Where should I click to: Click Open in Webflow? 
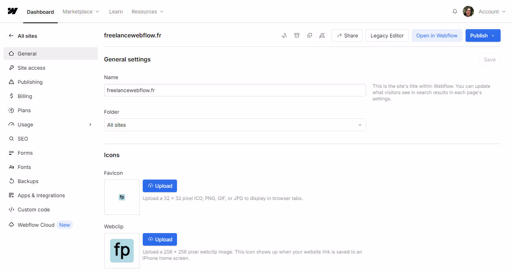pyautogui.click(x=437, y=35)
